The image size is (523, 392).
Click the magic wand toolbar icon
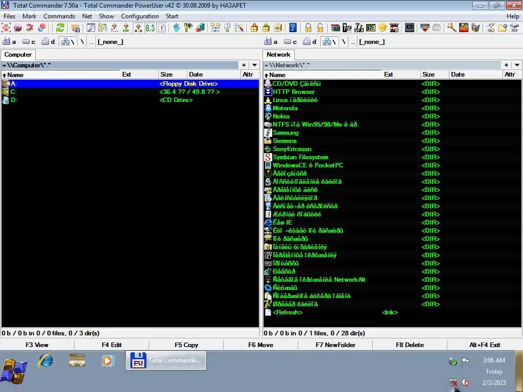pyautogui.click(x=451, y=28)
